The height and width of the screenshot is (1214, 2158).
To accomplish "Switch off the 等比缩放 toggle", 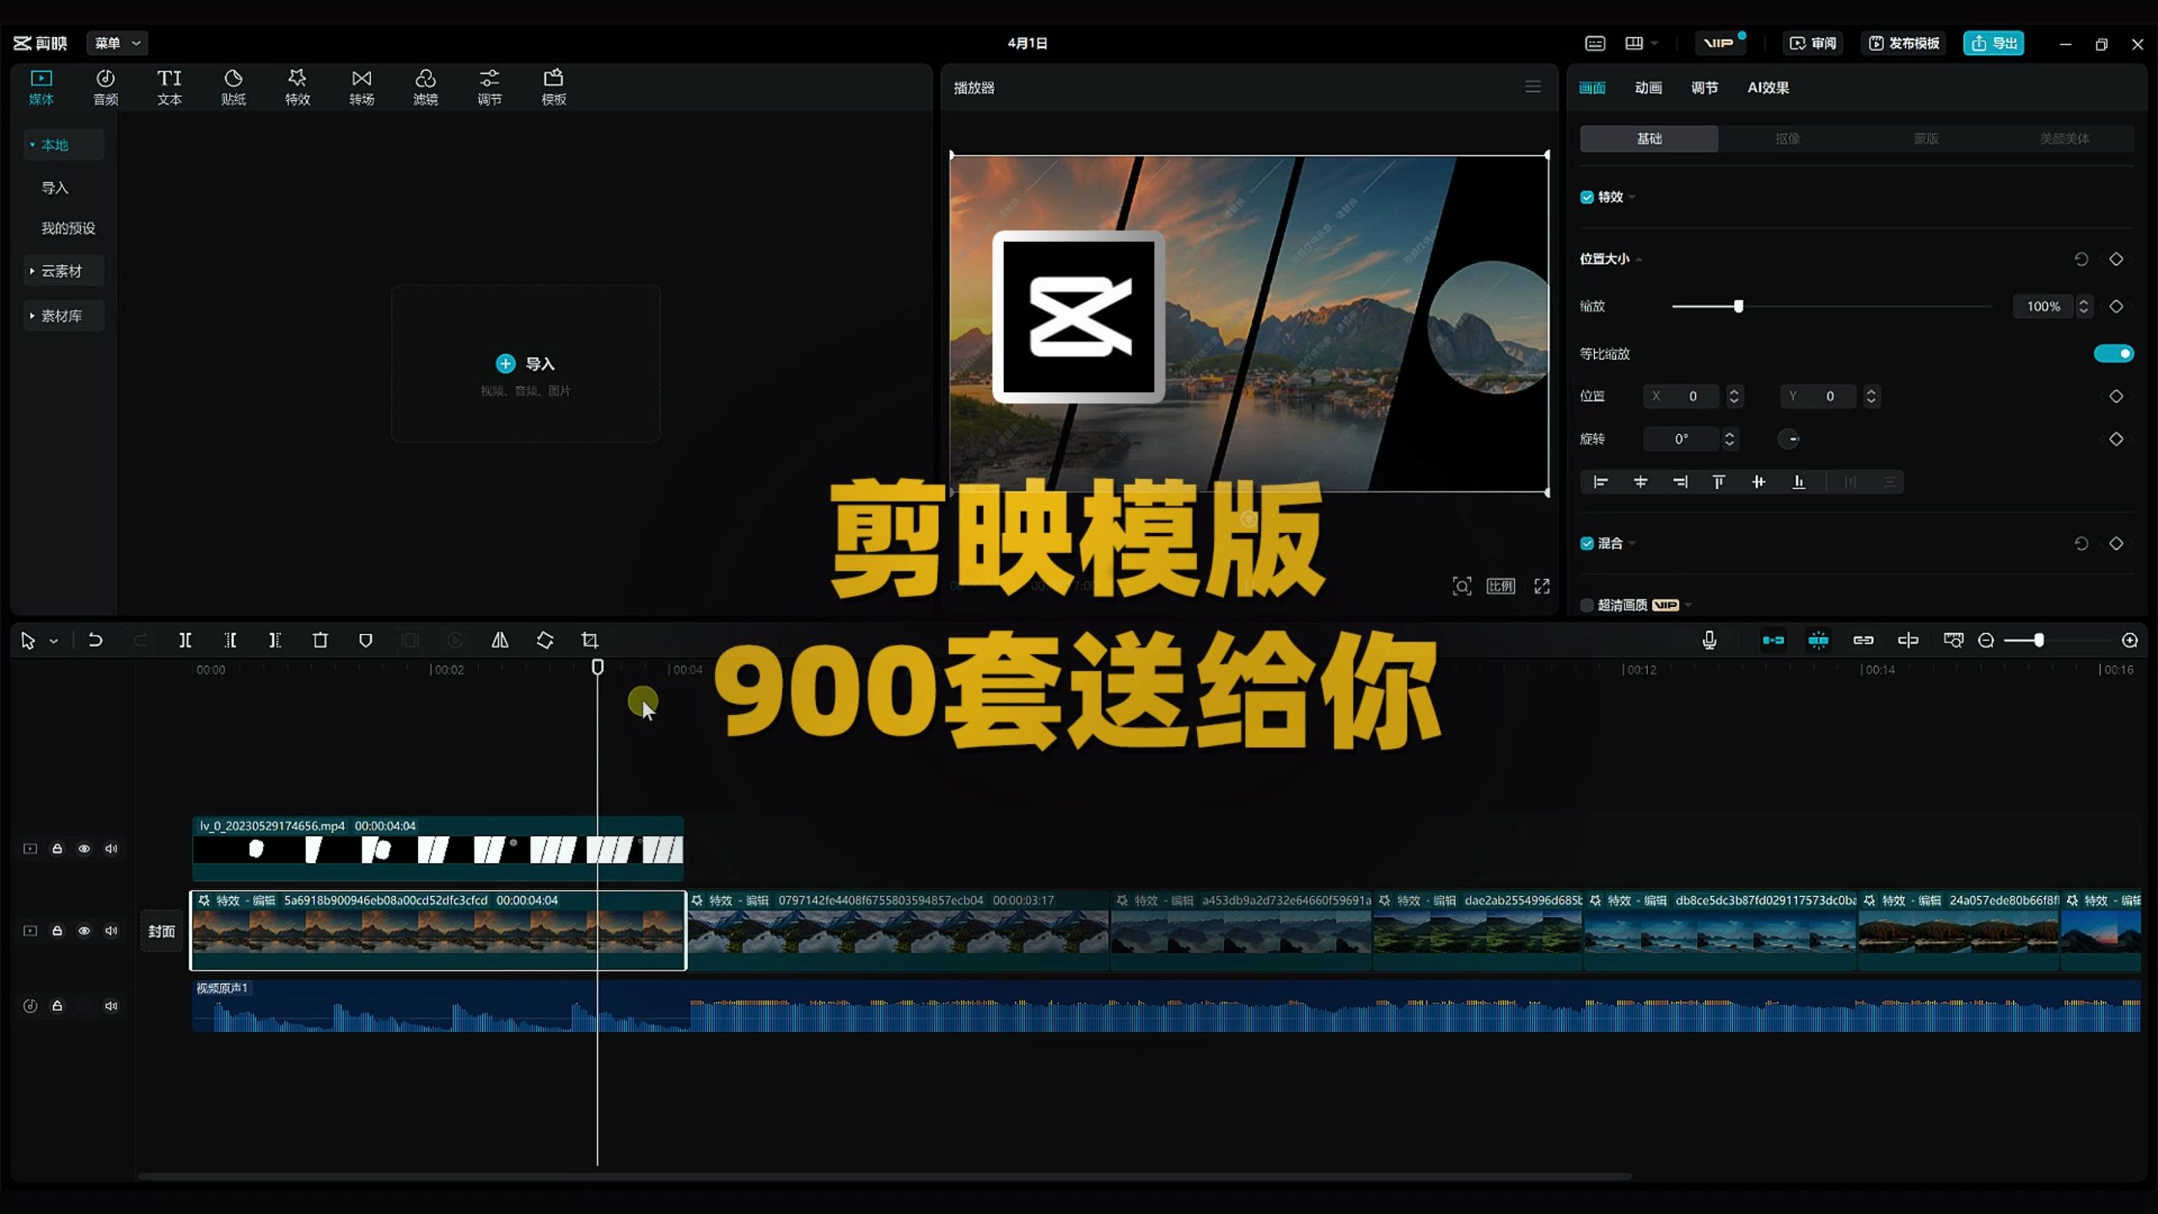I will click(2113, 354).
